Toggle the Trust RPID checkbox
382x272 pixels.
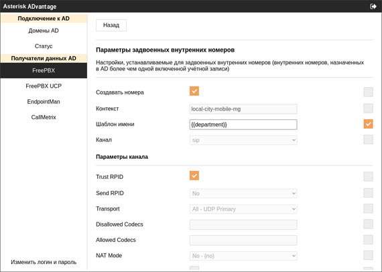click(x=194, y=176)
